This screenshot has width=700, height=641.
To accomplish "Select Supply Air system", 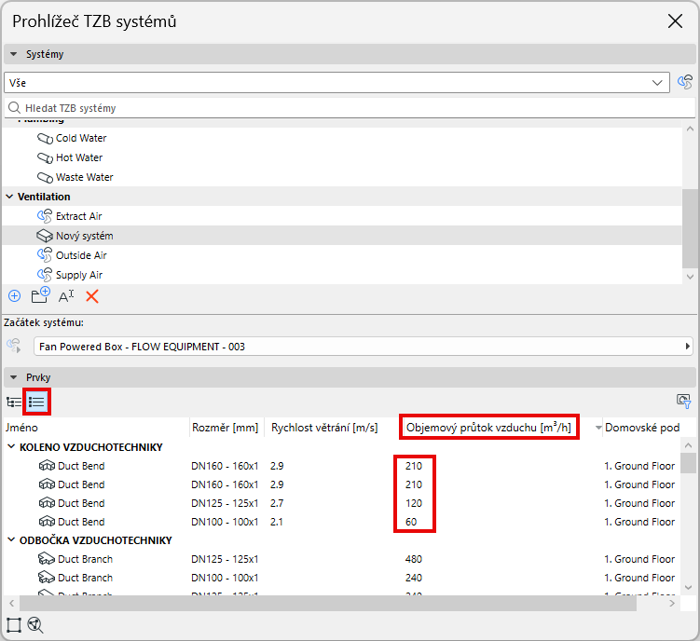I will coord(79,275).
